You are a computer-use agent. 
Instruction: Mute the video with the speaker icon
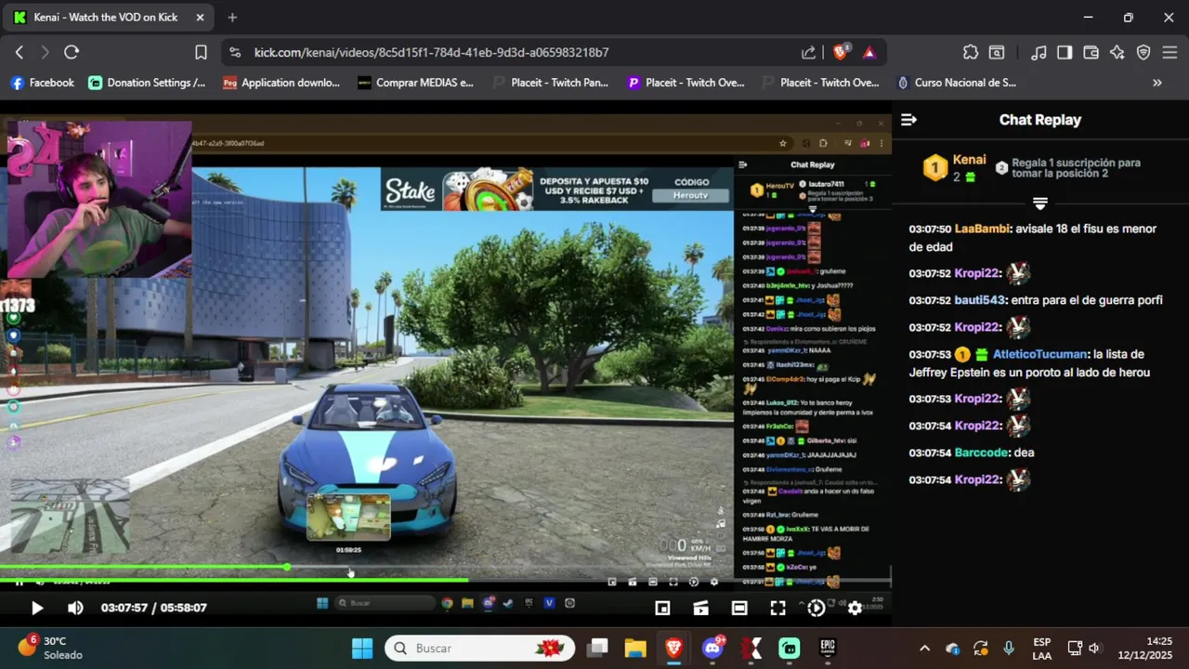(x=75, y=608)
